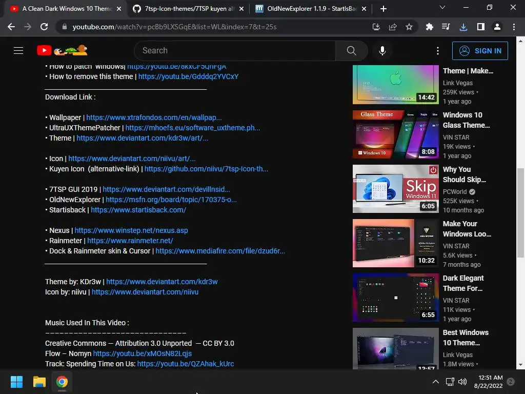Click the Why You Should Skip video title
Screen dimensions: 525x394
464,174
